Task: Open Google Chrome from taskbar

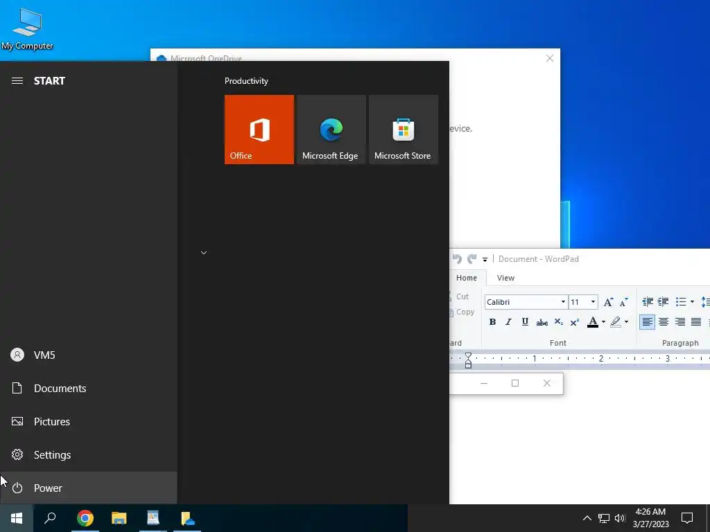Action: (x=85, y=518)
